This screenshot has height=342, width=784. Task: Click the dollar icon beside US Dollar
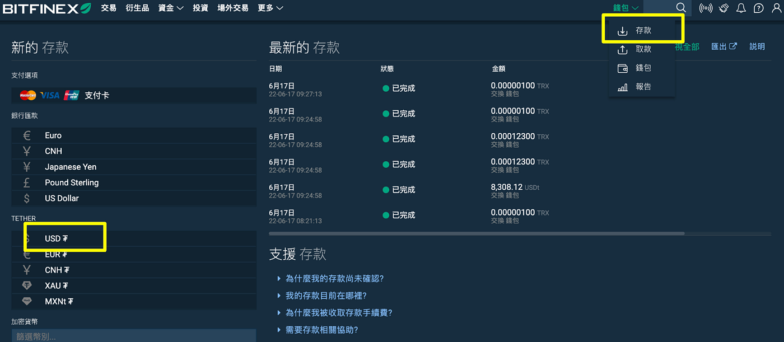click(27, 198)
